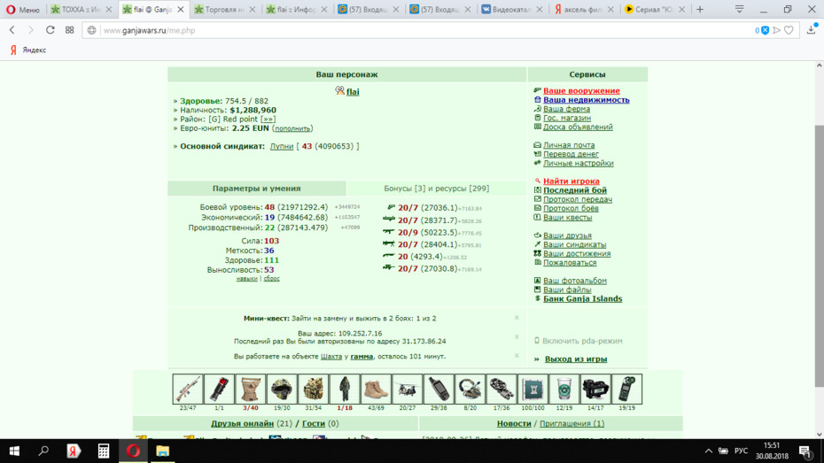
Task: Switch to the Торговля tab
Action: [224, 10]
